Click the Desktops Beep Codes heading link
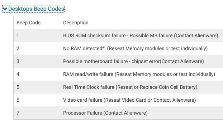223x130 pixels. point(36,9)
